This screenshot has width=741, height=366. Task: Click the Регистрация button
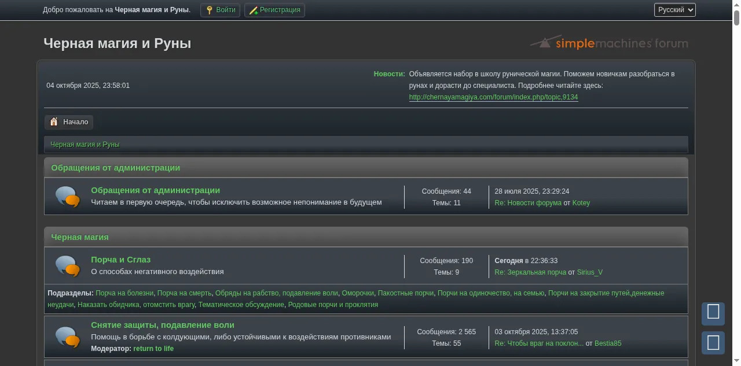tap(274, 10)
